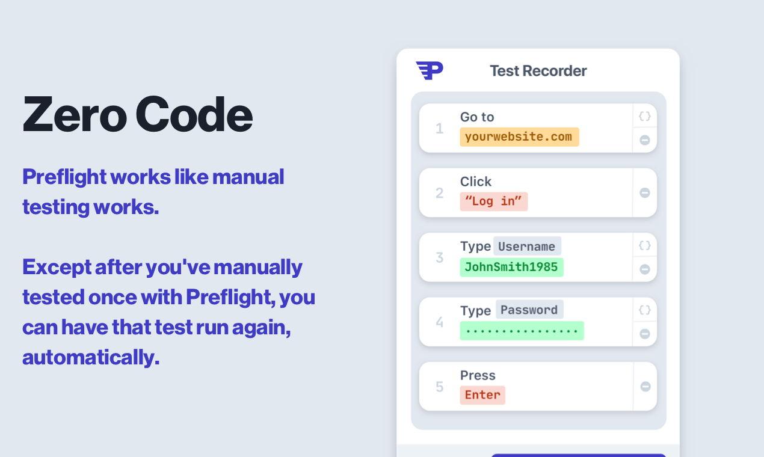Select the yourwebsite.com URL value
The width and height of the screenshot is (764, 457).
click(x=519, y=136)
